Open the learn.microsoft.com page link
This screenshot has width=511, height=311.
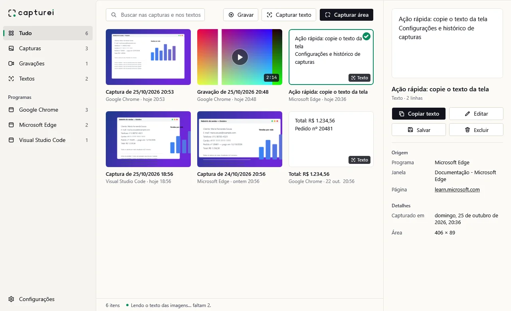point(457,189)
